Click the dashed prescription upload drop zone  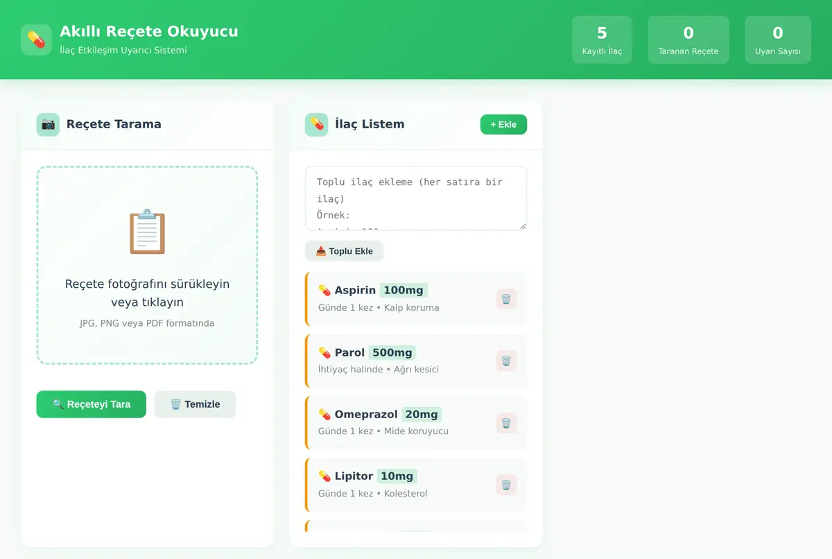click(x=147, y=265)
